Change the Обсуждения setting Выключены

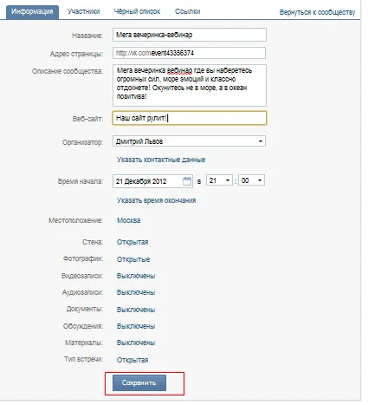[x=136, y=326]
